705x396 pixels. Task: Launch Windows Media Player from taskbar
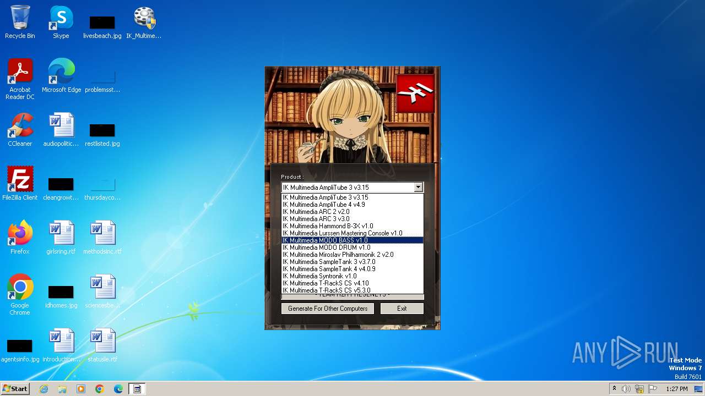coord(81,389)
